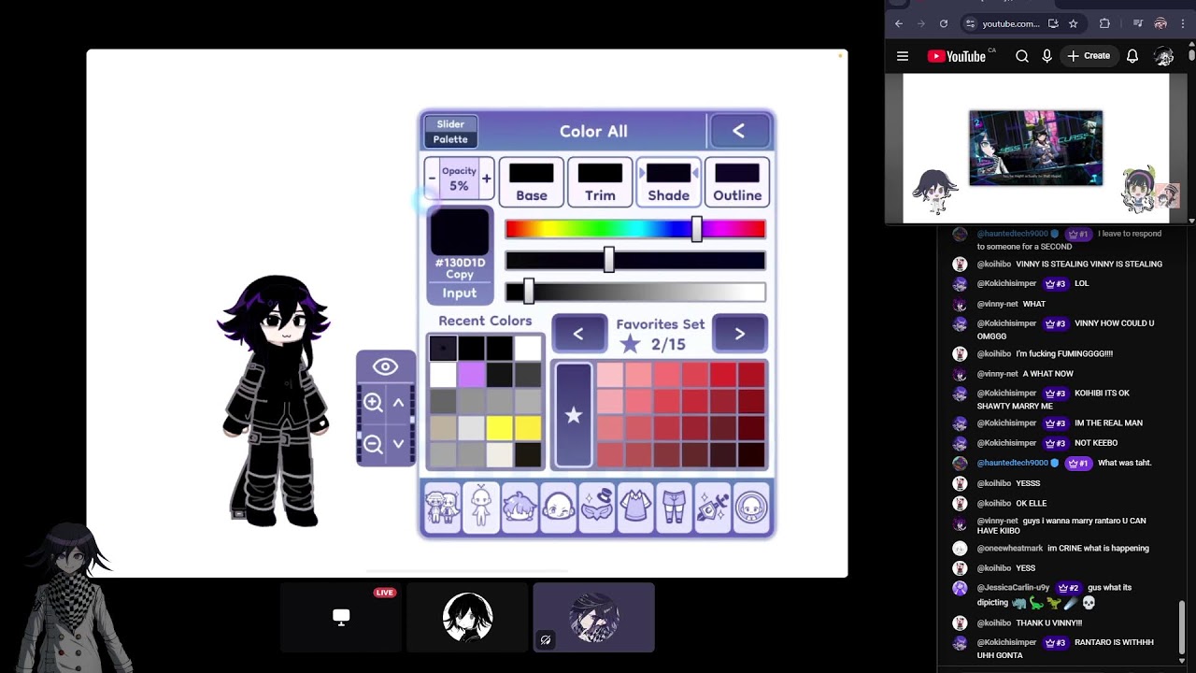
Task: Collapse the Color All panel with back arrow
Action: click(x=739, y=131)
